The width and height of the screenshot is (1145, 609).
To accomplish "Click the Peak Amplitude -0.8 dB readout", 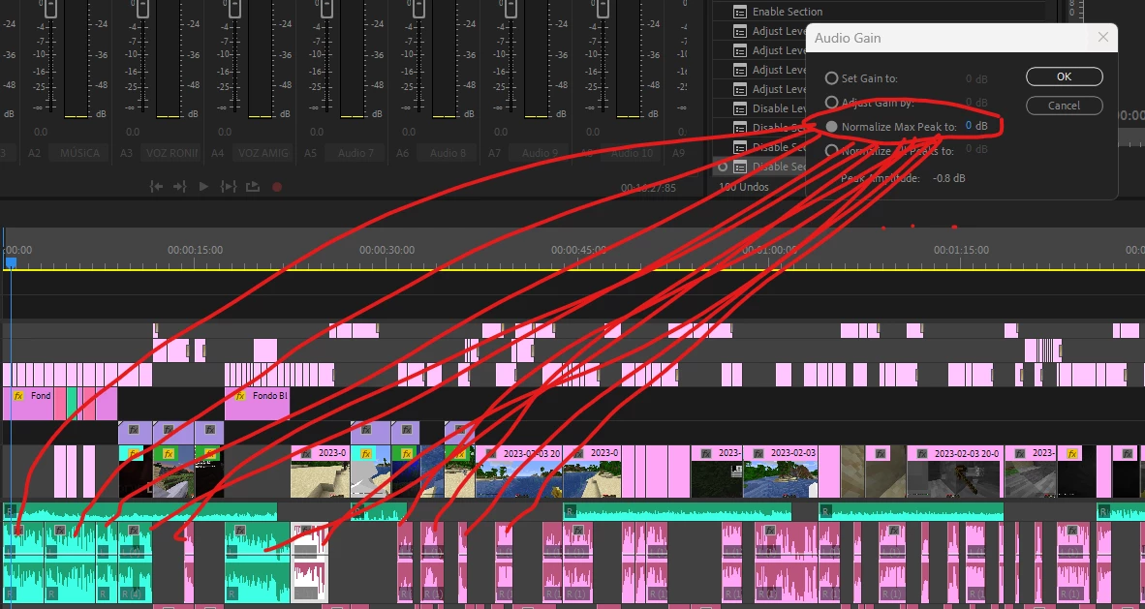I will (948, 178).
